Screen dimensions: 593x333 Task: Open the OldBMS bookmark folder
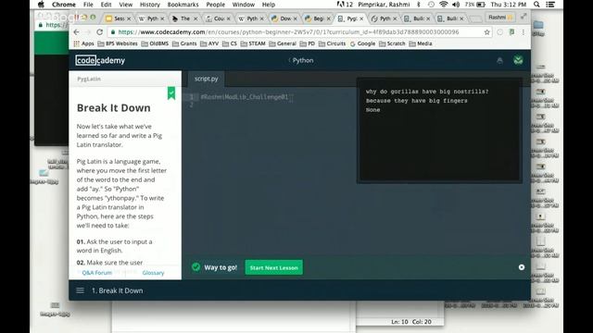coord(155,43)
